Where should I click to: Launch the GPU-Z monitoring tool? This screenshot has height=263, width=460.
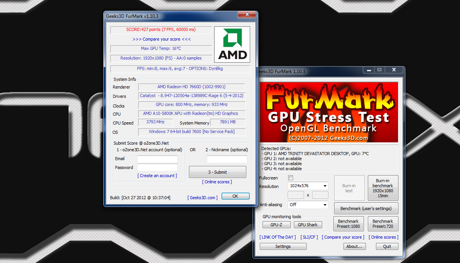[276, 225]
